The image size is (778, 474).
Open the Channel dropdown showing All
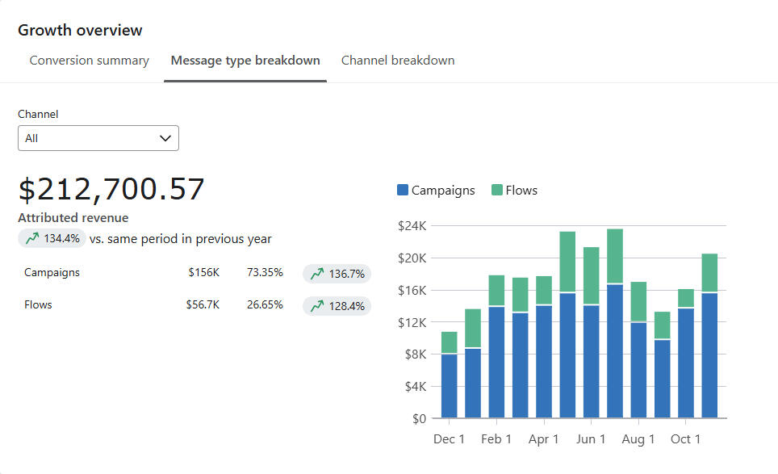[98, 137]
